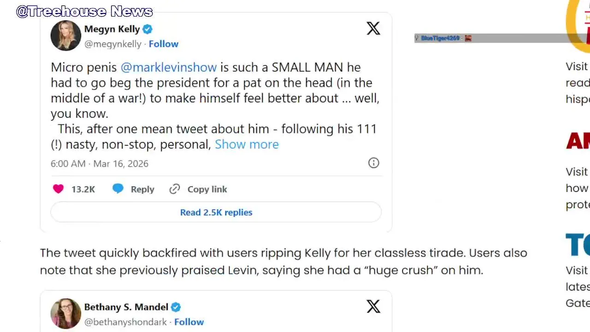Open the @marklevinshow mention
The height and width of the screenshot is (332, 590).
168,67
